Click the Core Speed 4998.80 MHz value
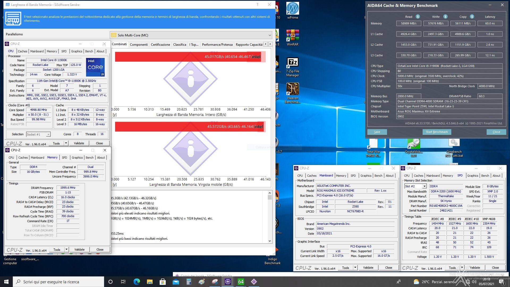Image resolution: width=510 pixels, height=287 pixels. point(39,110)
